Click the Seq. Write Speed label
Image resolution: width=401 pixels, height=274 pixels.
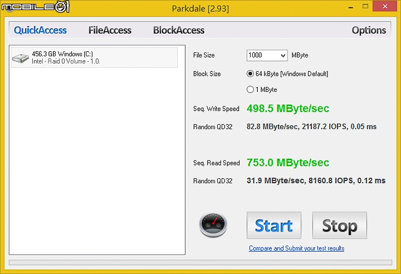[216, 109]
